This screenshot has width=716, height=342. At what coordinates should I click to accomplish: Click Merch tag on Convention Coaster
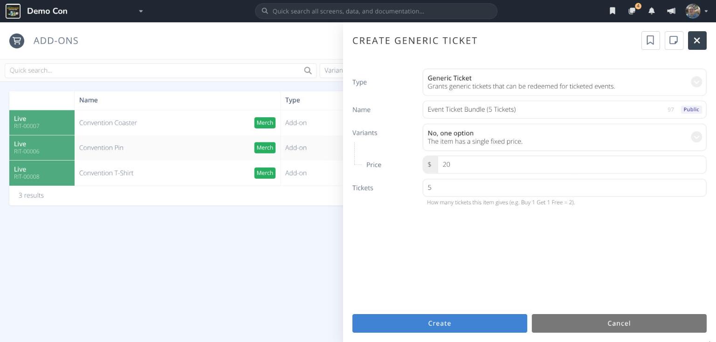(265, 123)
